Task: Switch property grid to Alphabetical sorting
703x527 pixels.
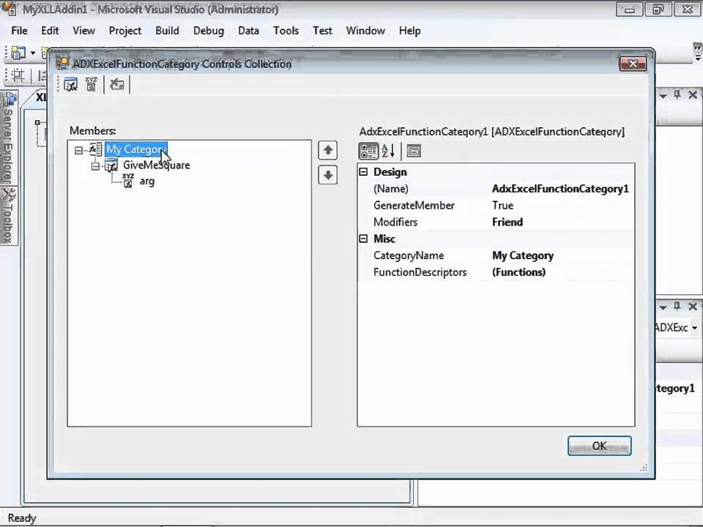Action: tap(387, 151)
